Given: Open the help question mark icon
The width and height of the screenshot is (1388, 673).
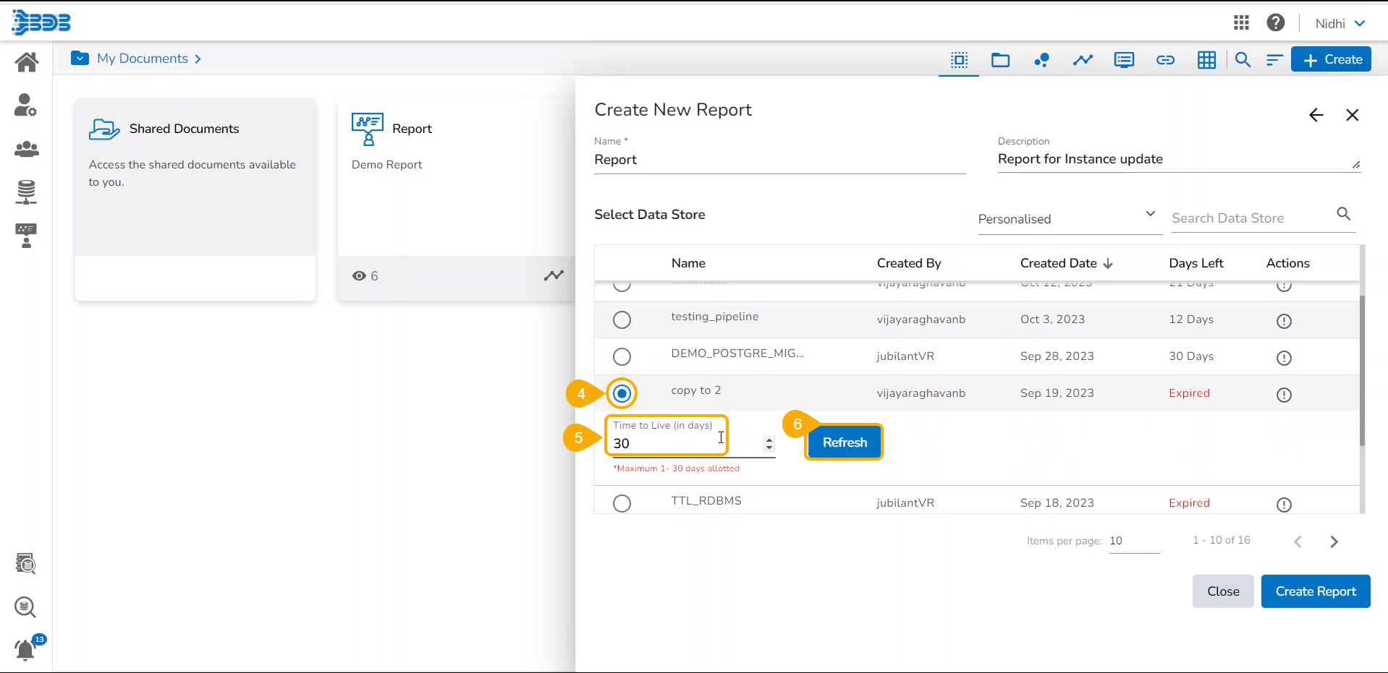Looking at the screenshot, I should pos(1275,23).
